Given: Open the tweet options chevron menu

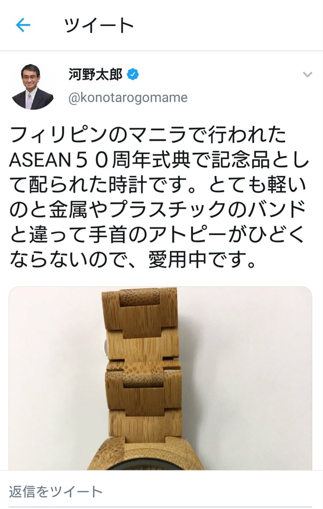Looking at the screenshot, I should tap(307, 74).
